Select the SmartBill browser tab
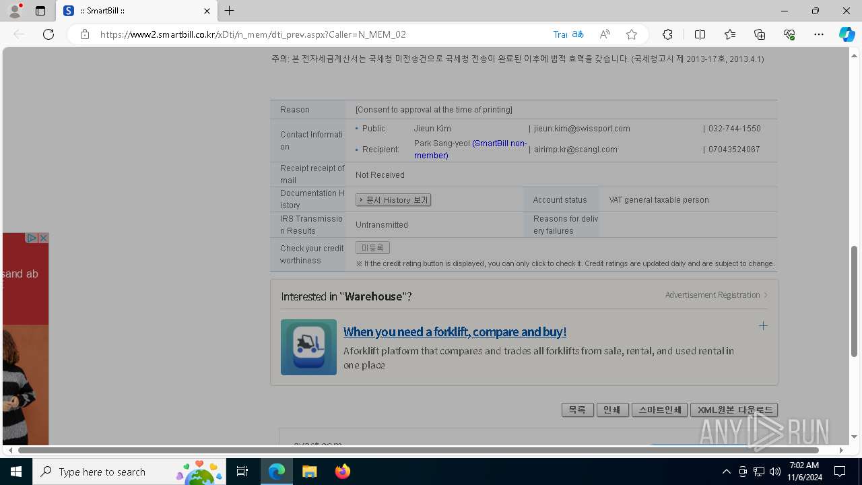The width and height of the screenshot is (862, 485). [137, 11]
